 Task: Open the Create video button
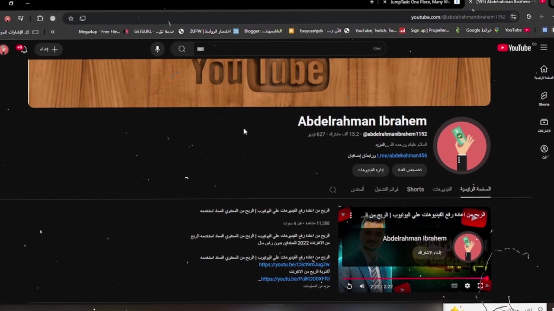tap(48, 49)
